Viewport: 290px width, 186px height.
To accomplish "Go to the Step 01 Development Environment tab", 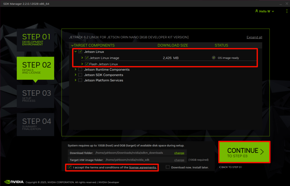I will (35, 40).
